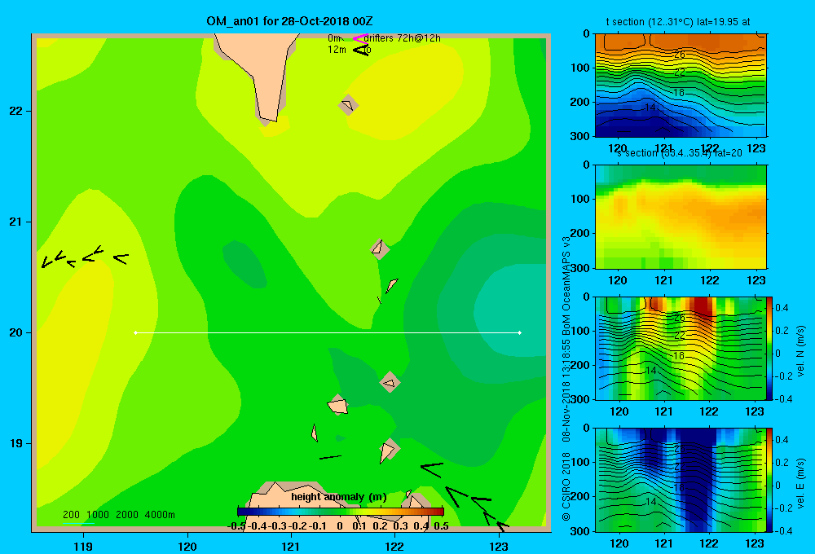Click the '200 1000 2000 4000m' bathymetry legend
Screen dimensions: 815x554
(119, 515)
